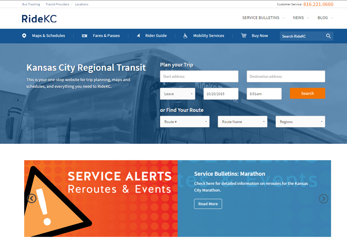Screen dimensions: 347x241
Task: Click the search magnifier icon
Action: (328, 36)
